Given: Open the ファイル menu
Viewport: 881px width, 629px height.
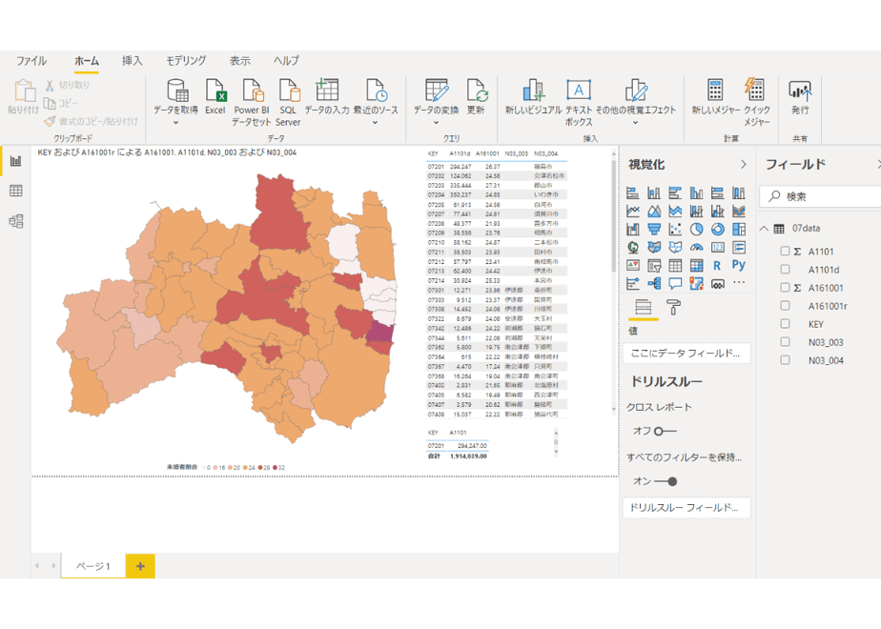Looking at the screenshot, I should [x=31, y=61].
